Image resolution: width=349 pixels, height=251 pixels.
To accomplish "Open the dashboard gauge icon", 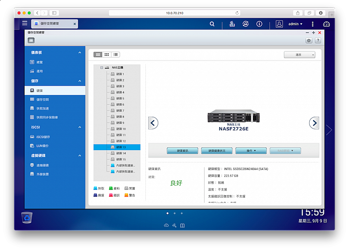I will click(x=326, y=24).
